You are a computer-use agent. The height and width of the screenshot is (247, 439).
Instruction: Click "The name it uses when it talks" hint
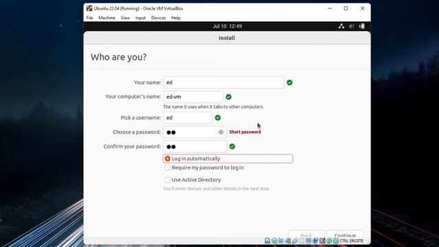[x=213, y=107]
